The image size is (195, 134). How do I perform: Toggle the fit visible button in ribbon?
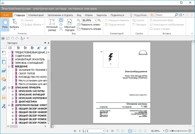point(61,29)
